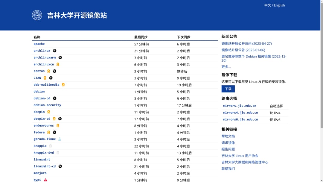Open the 2023-01-06 mirror upgrade announcement
Screen dimensions: 323x182
coord(243,50)
